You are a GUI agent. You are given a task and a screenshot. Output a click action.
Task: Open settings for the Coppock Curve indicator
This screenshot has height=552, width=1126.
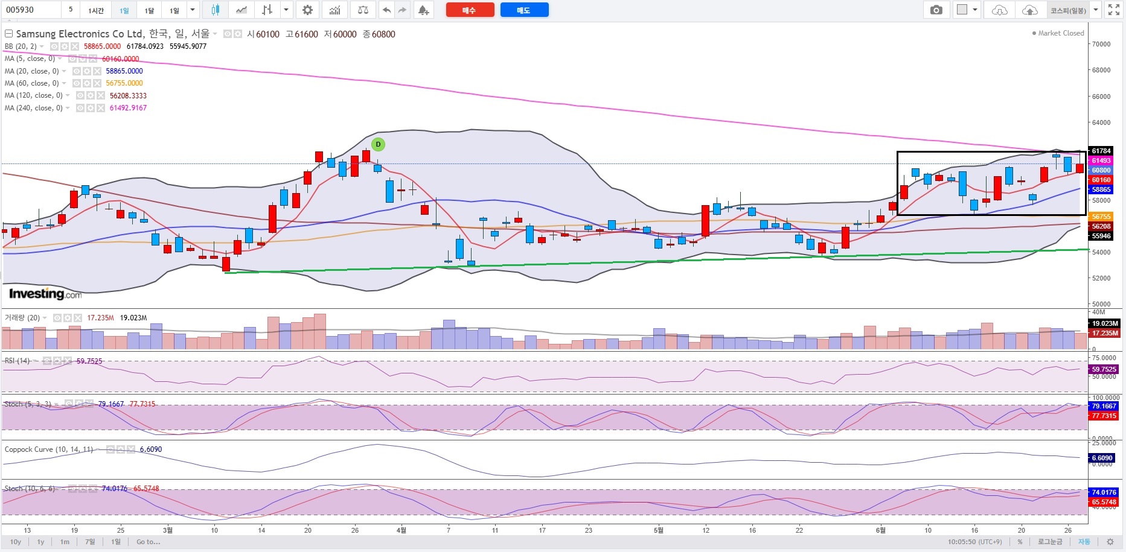click(x=120, y=449)
